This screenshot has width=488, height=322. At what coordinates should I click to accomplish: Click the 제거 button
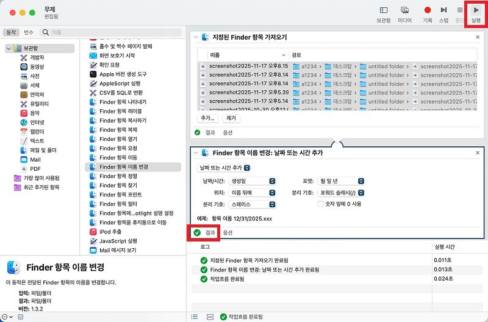click(x=231, y=118)
